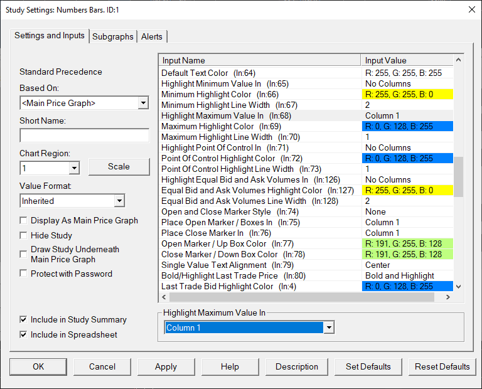The width and height of the screenshot is (482, 389).
Task: Open the Alerts tab
Action: (x=151, y=36)
